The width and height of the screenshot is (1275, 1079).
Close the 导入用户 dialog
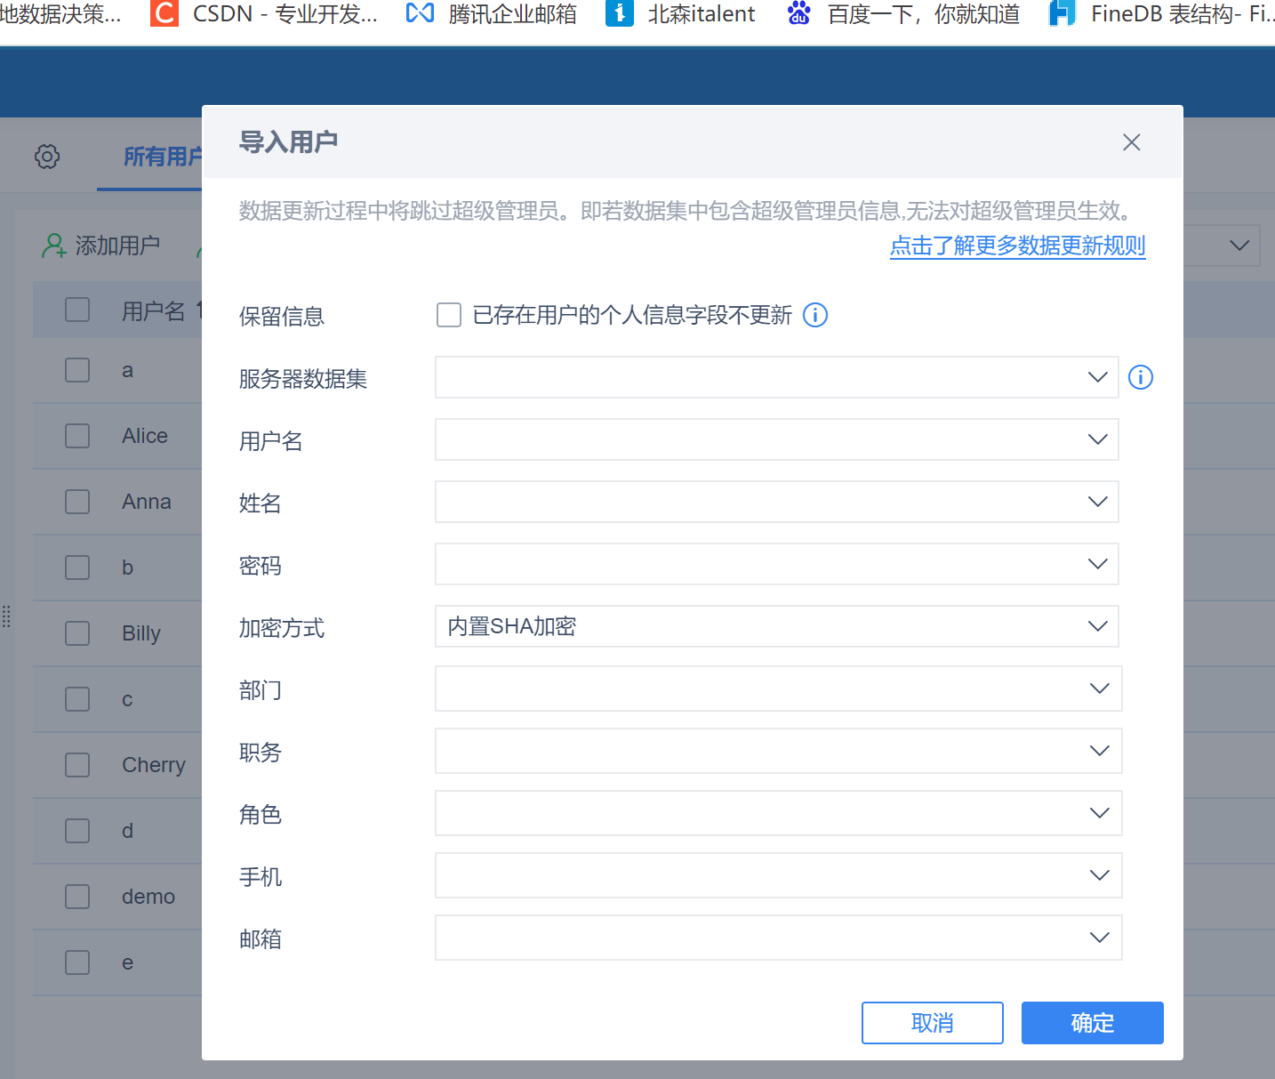(1131, 142)
